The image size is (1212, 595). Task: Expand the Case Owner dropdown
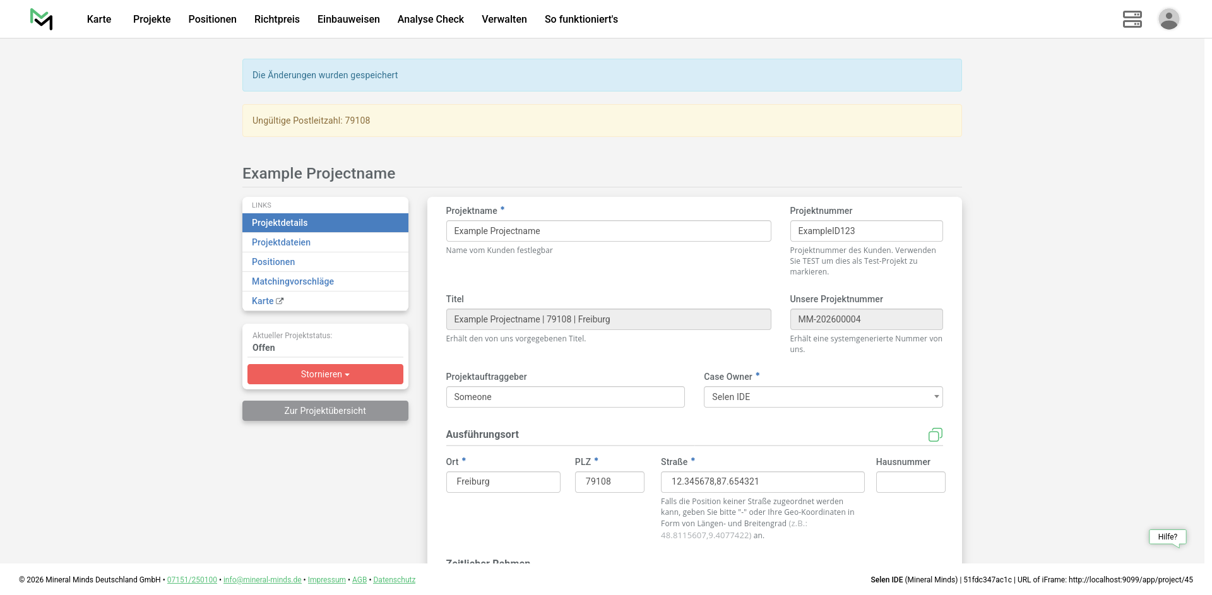tap(823, 397)
